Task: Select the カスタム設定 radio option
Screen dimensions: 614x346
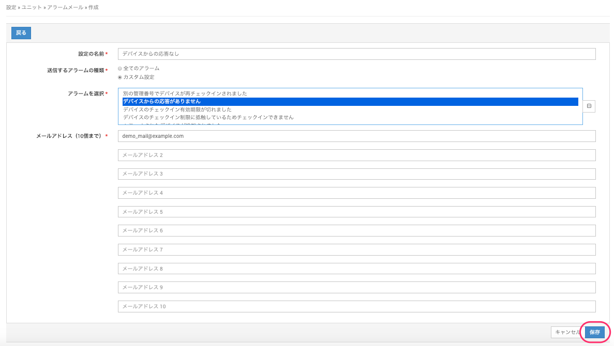Action: tap(120, 77)
